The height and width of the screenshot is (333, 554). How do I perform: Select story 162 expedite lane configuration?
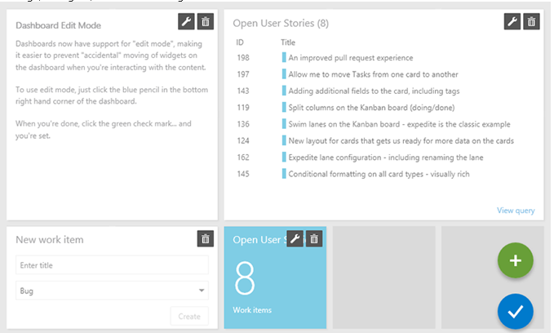click(387, 158)
